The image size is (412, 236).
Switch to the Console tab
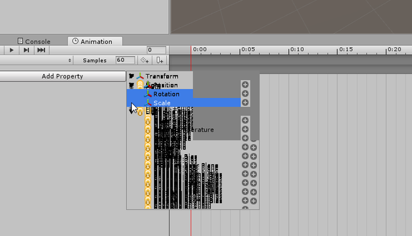coord(33,41)
